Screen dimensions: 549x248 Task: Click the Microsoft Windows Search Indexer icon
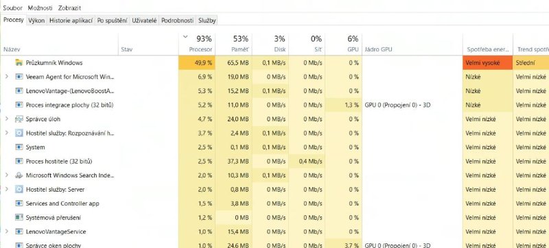click(19, 175)
